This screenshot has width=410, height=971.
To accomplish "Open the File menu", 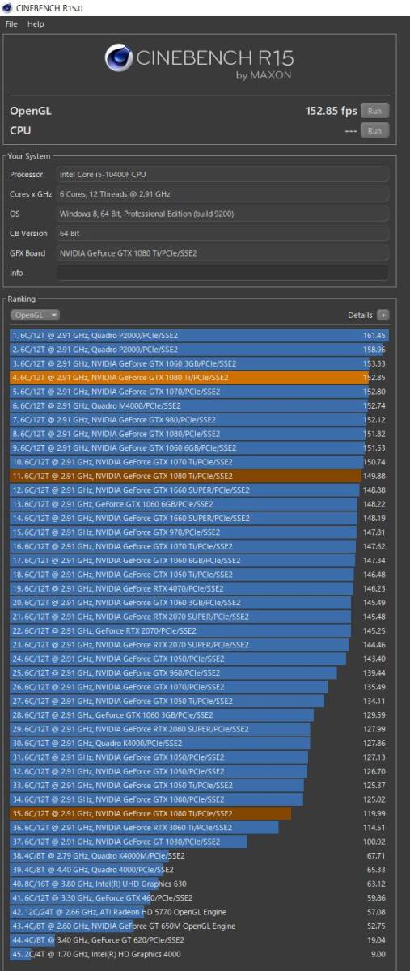I will pyautogui.click(x=11, y=24).
